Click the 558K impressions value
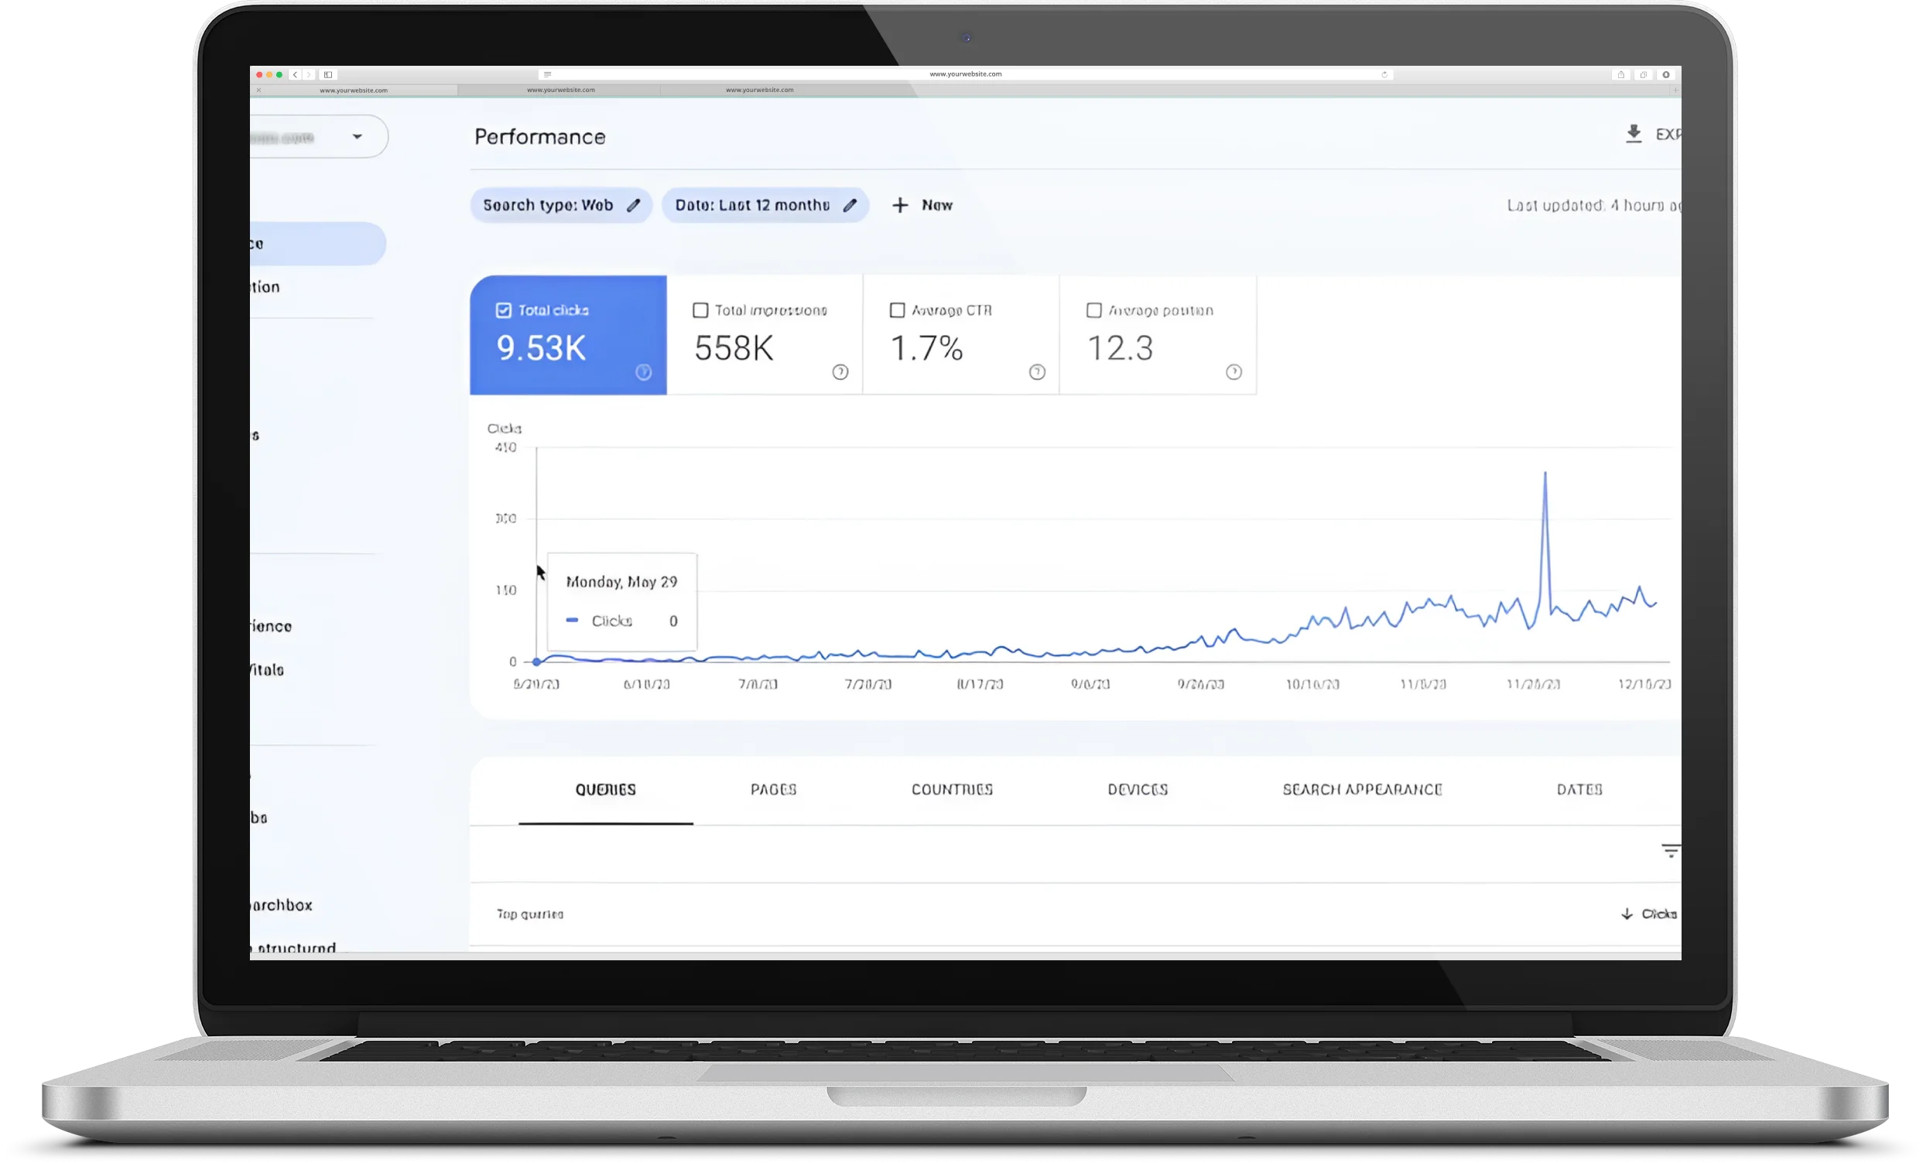The height and width of the screenshot is (1163, 1923). point(734,349)
